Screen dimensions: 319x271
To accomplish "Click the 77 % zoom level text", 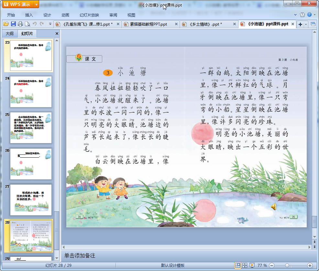I will point(262,265).
